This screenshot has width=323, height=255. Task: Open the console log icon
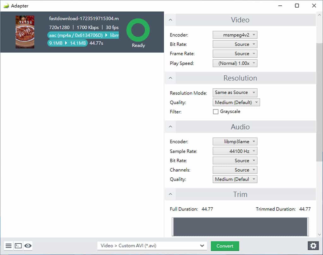[18, 246]
